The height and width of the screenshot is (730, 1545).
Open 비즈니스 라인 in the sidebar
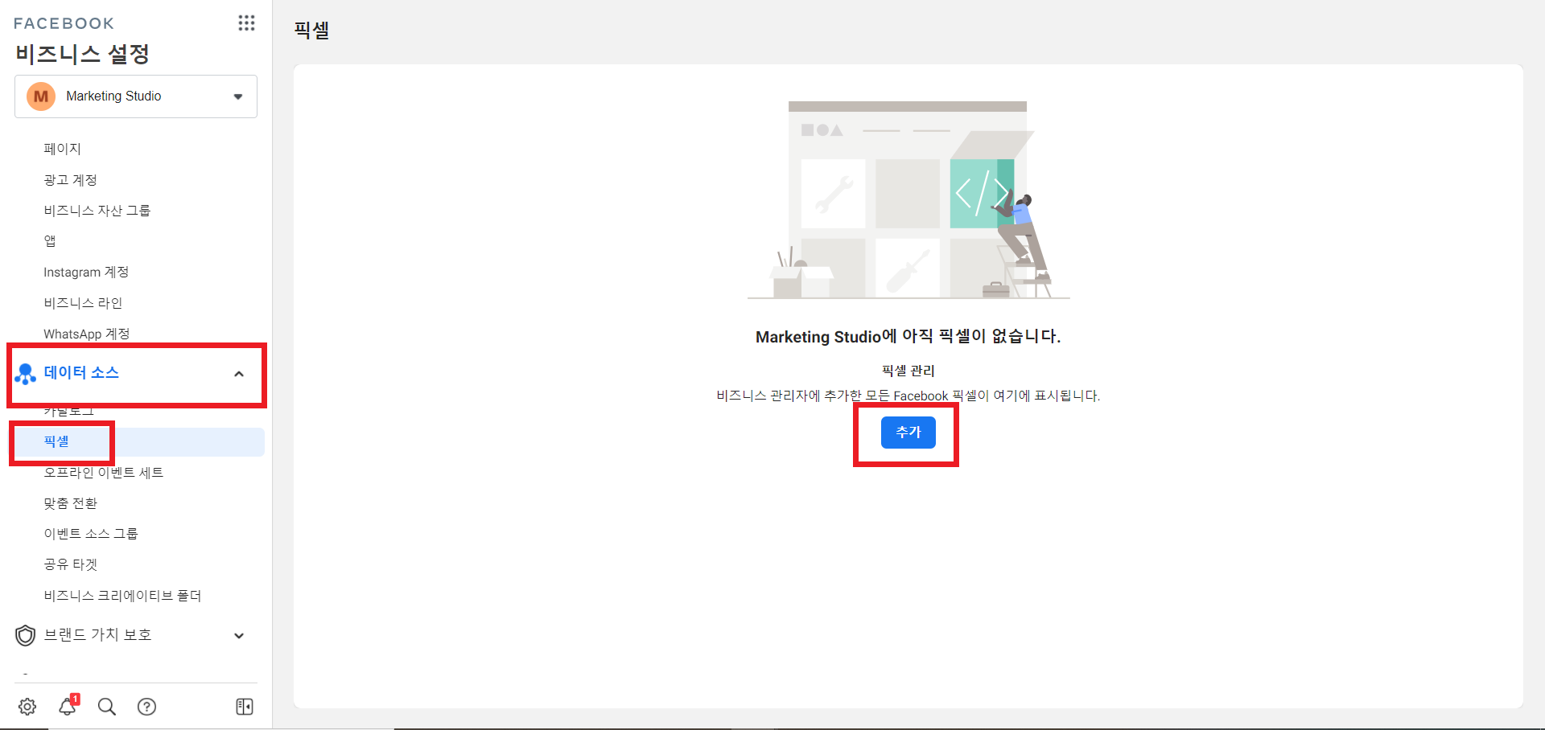click(x=83, y=303)
